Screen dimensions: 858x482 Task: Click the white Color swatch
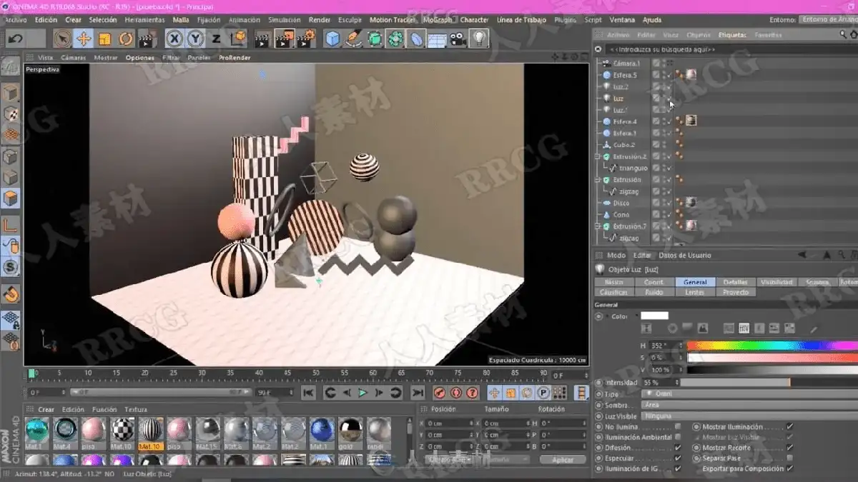coord(654,316)
